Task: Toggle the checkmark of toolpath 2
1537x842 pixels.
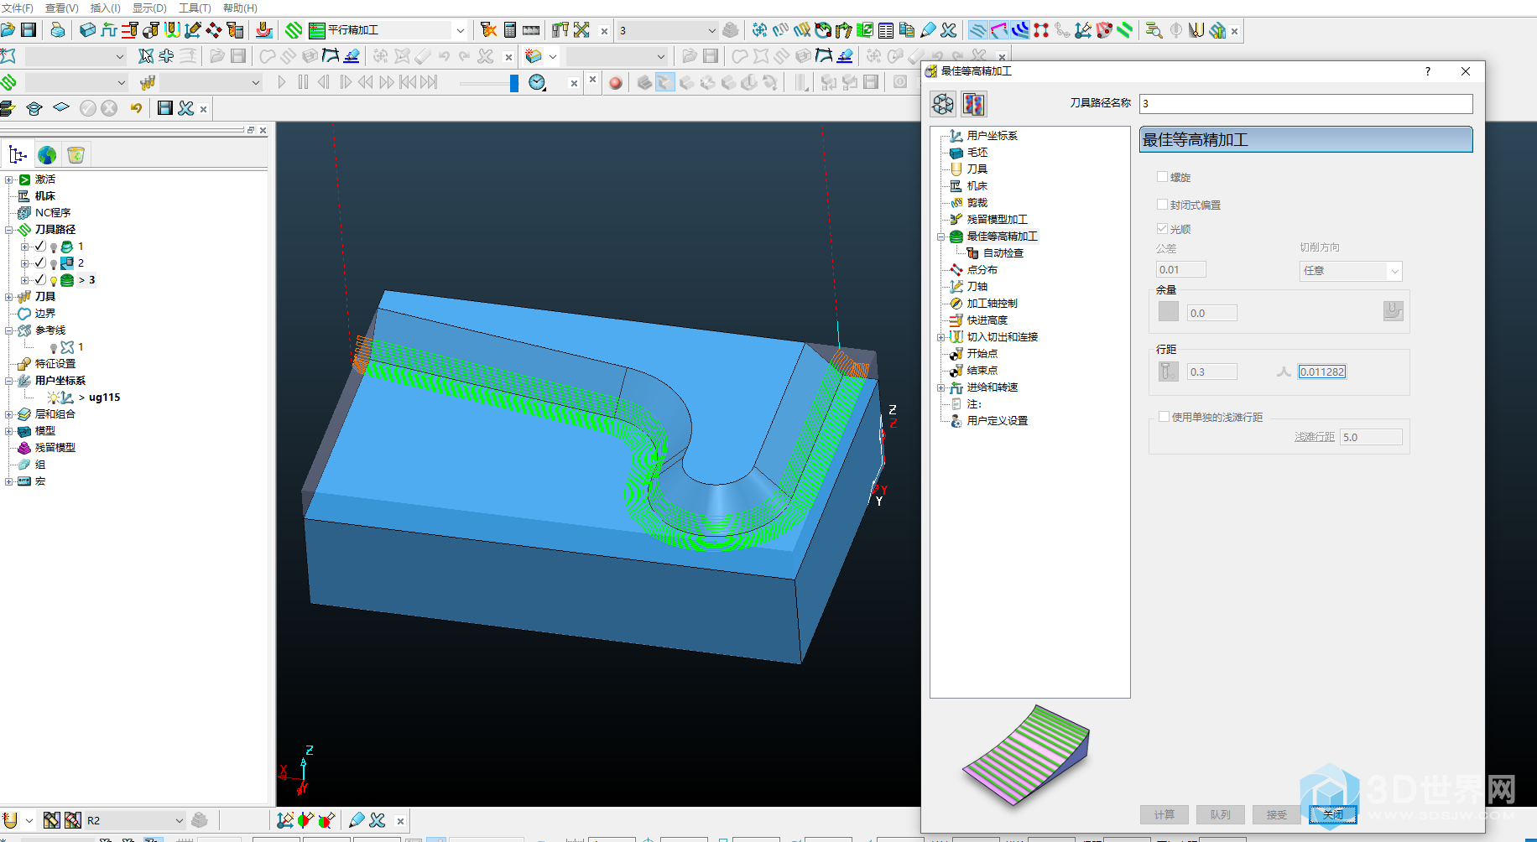Action: [39, 263]
